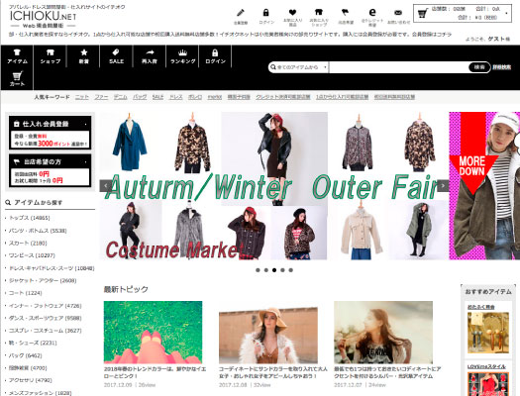
Task: Click the 出店希望の方 sidebar banner
Action: [x=51, y=170]
